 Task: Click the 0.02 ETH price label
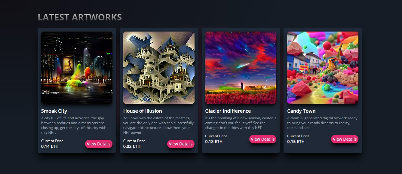132,146
